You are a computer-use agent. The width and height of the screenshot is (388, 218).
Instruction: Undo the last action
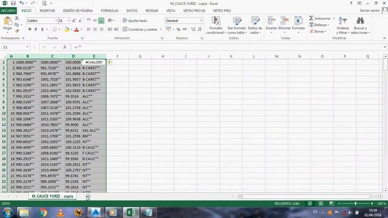[22, 3]
